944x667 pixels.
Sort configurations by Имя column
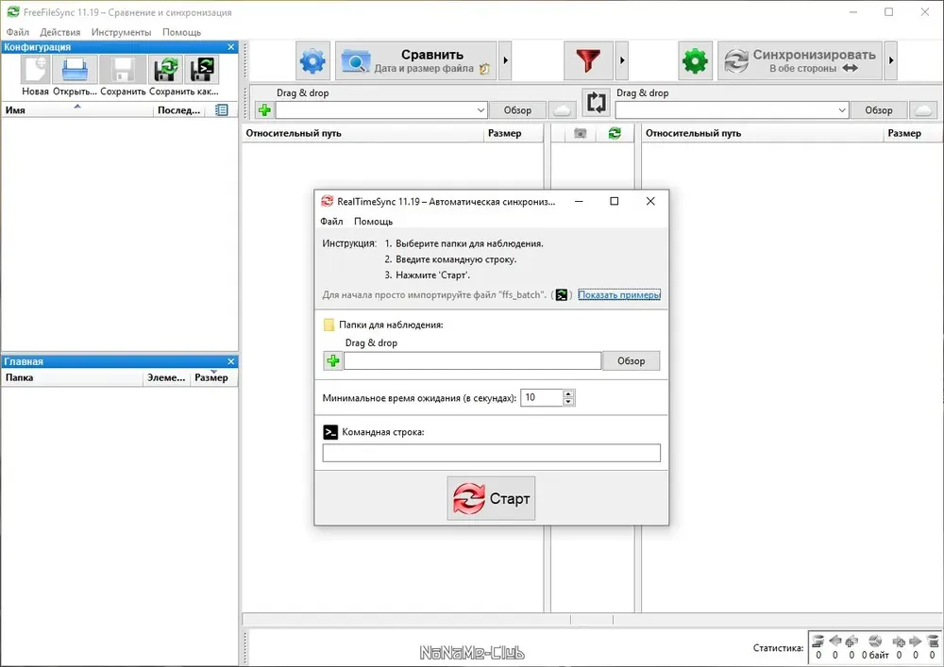77,110
